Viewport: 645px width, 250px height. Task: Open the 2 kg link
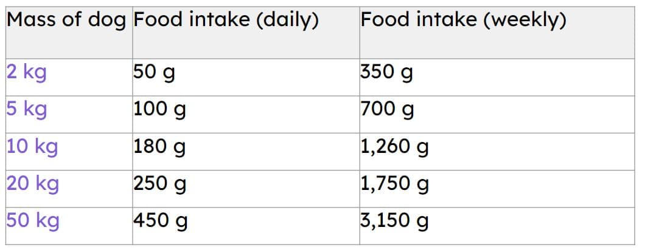(26, 72)
